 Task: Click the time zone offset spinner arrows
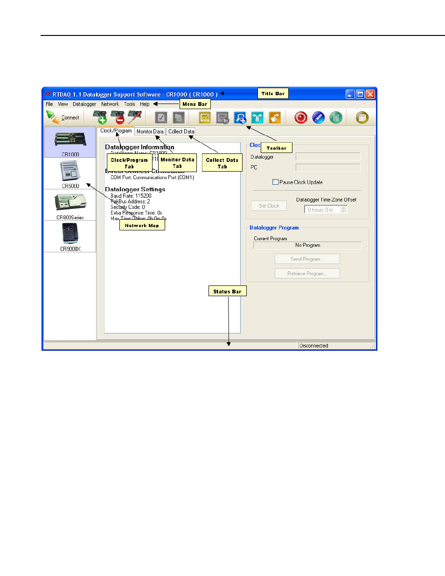click(x=344, y=210)
